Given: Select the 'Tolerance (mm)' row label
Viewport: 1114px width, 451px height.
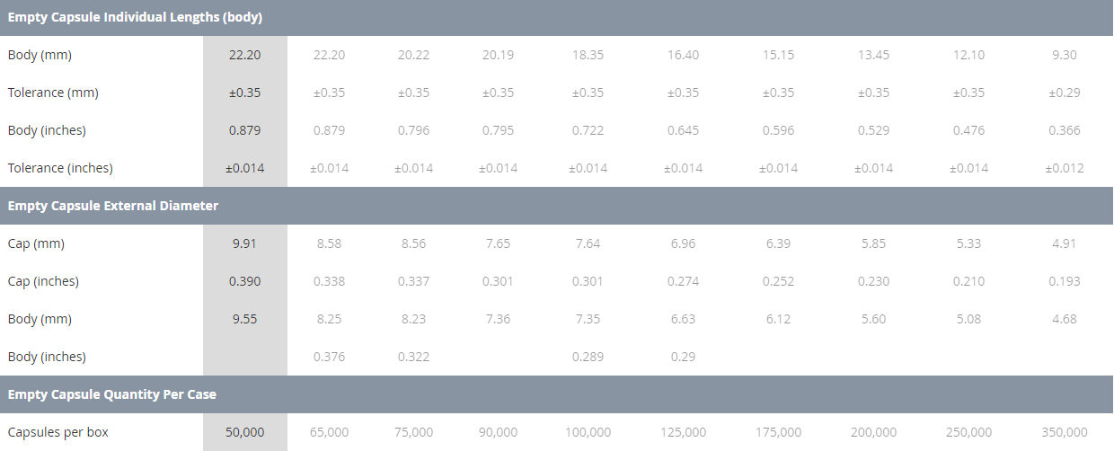Looking at the screenshot, I should (x=53, y=93).
